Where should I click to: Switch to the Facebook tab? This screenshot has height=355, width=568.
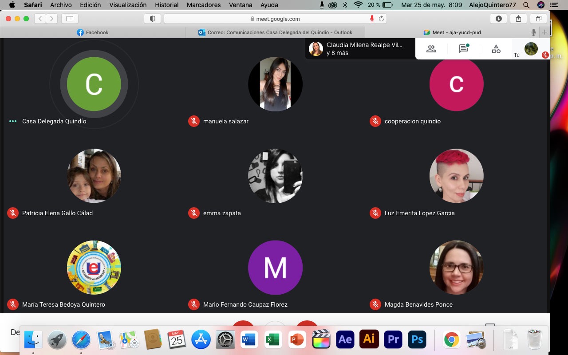[93, 32]
